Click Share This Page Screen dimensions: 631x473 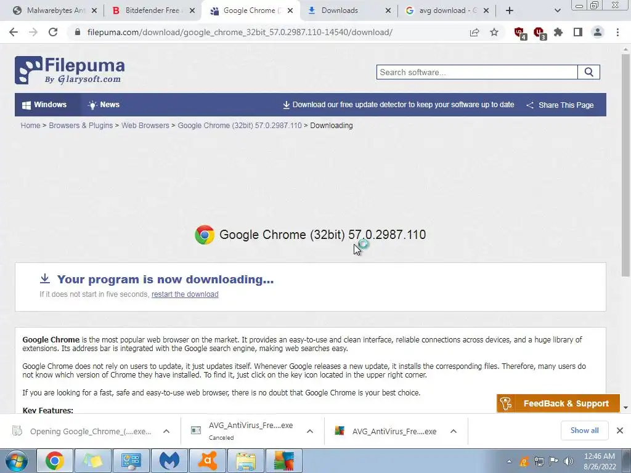point(560,105)
